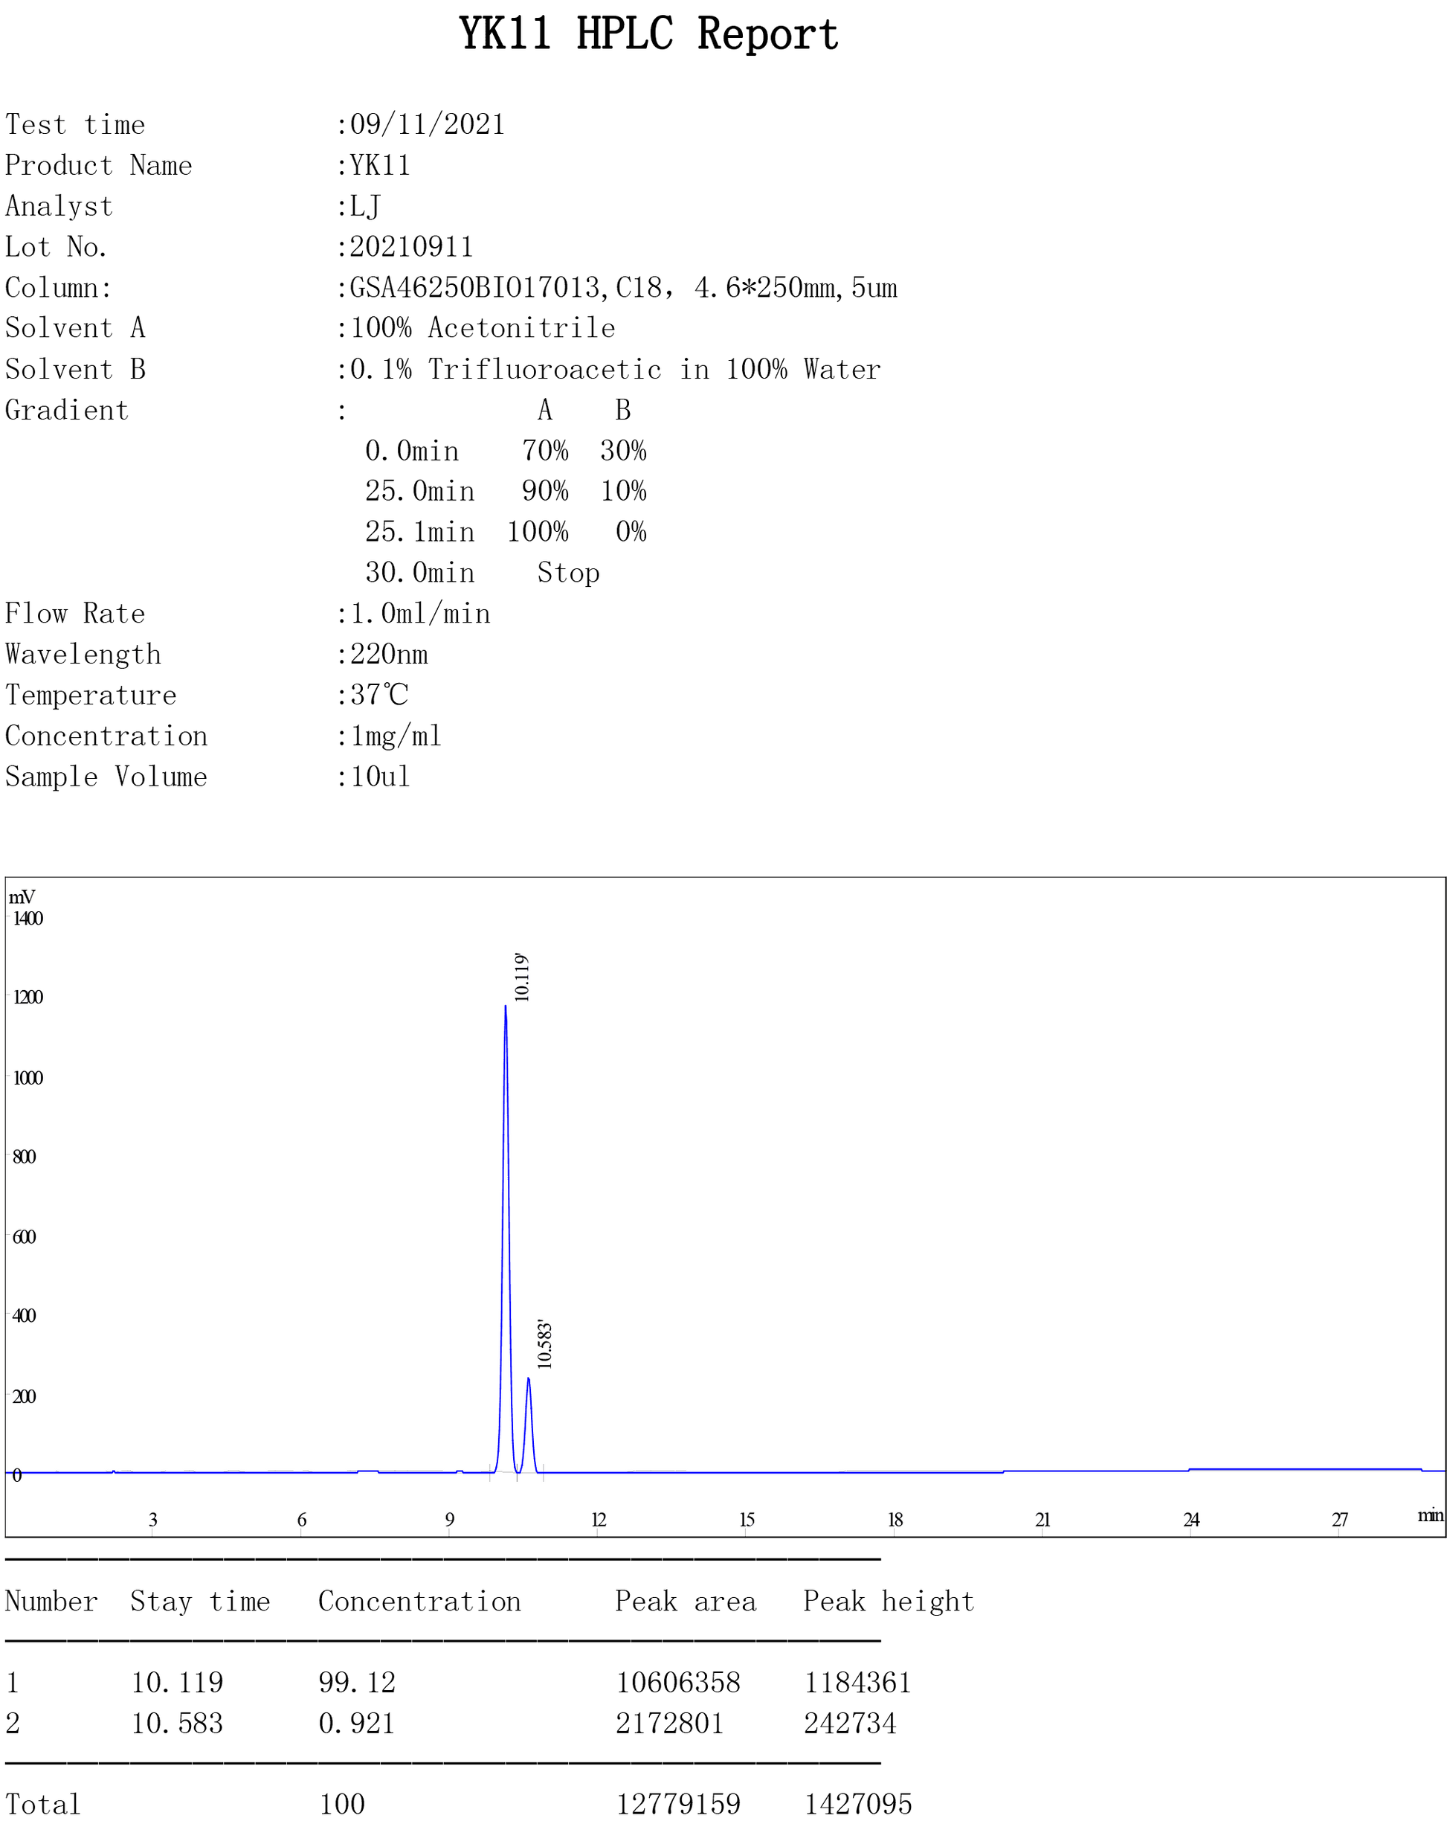Select the lot number 20210911
Screen dimensions: 1447x1824
[x=411, y=246]
